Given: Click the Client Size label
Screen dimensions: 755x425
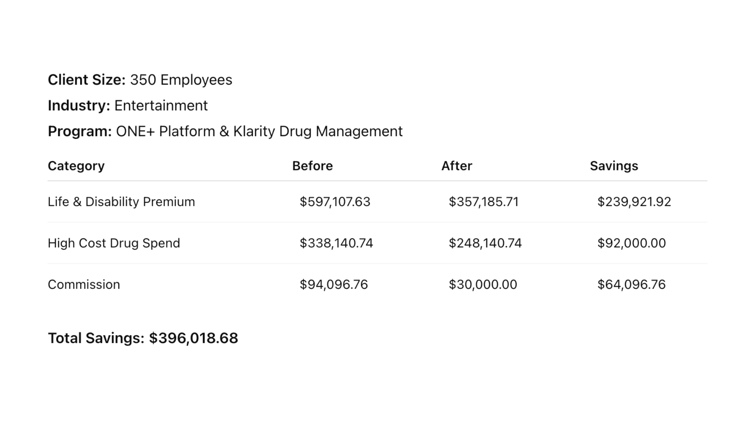Looking at the screenshot, I should 87,80.
